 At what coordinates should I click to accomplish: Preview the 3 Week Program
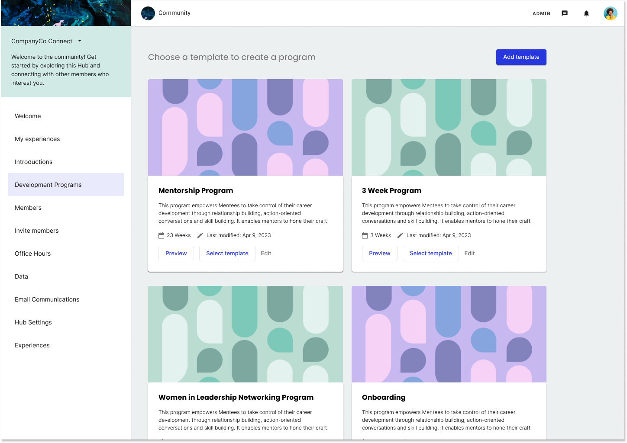click(x=379, y=253)
